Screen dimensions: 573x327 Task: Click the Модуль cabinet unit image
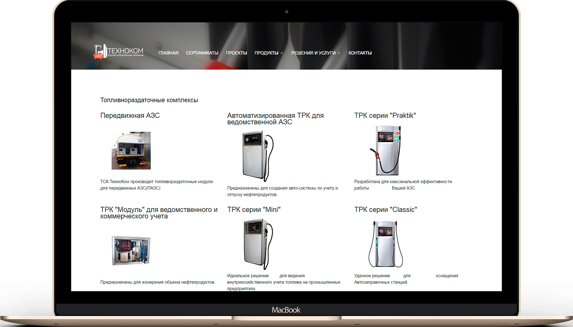click(x=131, y=250)
